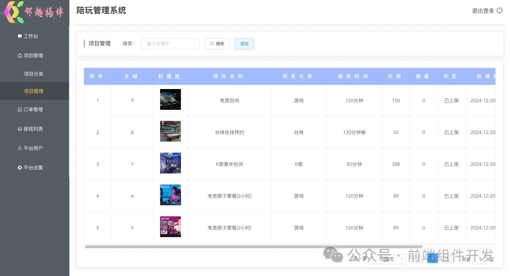The height and width of the screenshot is (276, 510).
Task: Select project name 台球在线预约
Action: [229, 132]
